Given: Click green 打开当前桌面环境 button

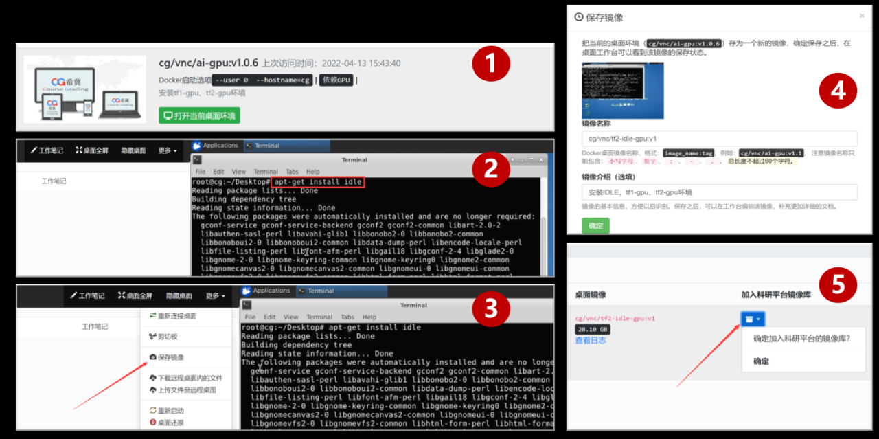Looking at the screenshot, I should click(x=199, y=115).
